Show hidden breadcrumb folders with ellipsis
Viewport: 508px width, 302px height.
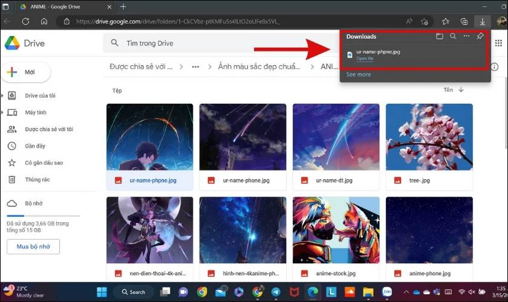point(195,66)
